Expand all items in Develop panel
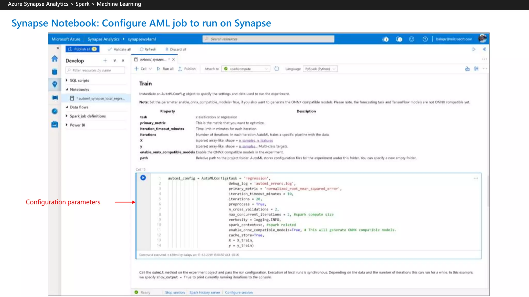The height and width of the screenshot is (297, 529). tap(115, 61)
